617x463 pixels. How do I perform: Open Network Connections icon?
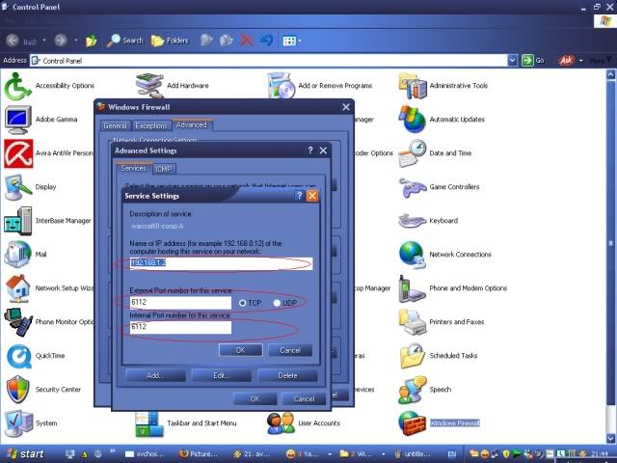[413, 255]
